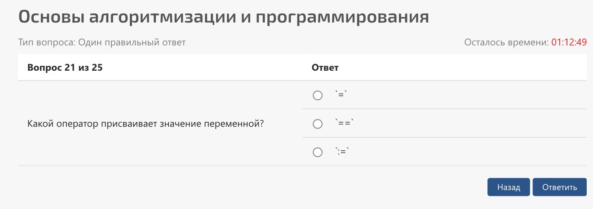Choose the `==` radio button option

pos(318,124)
